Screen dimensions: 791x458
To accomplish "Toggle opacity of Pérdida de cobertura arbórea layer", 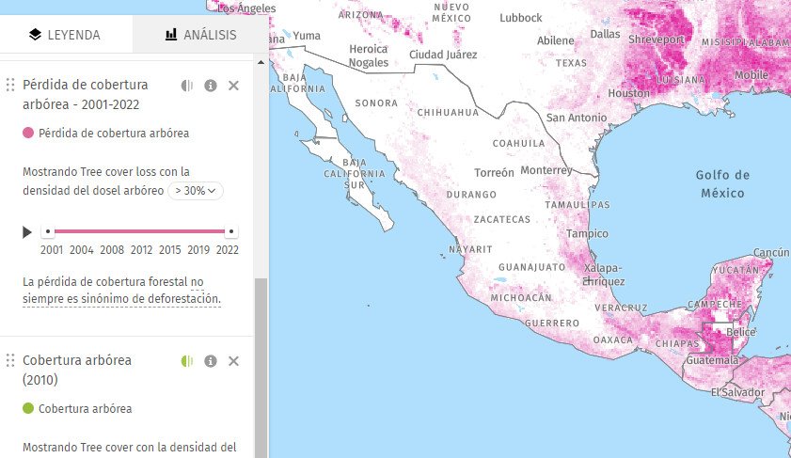I will 187,86.
